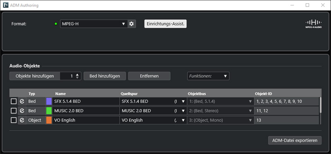This screenshot has height=154, width=331.
Task: Click the object list vertical scrollbar
Action: tap(321, 105)
